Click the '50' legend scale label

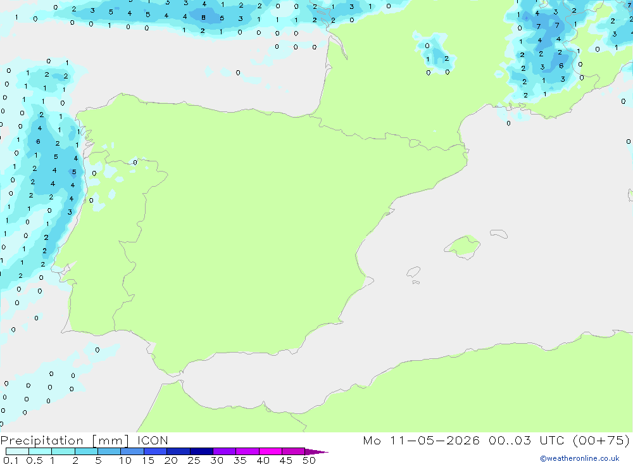click(309, 460)
